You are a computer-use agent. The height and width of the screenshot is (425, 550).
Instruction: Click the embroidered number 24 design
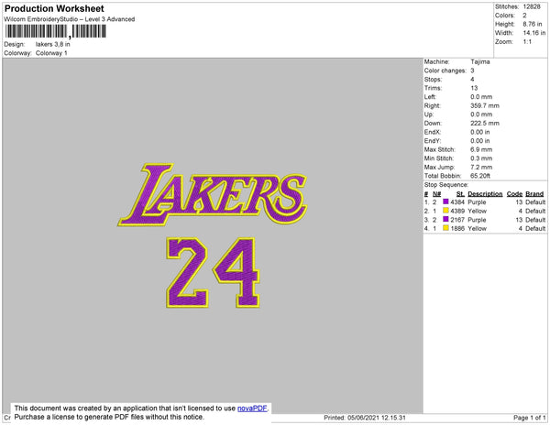tap(213, 273)
